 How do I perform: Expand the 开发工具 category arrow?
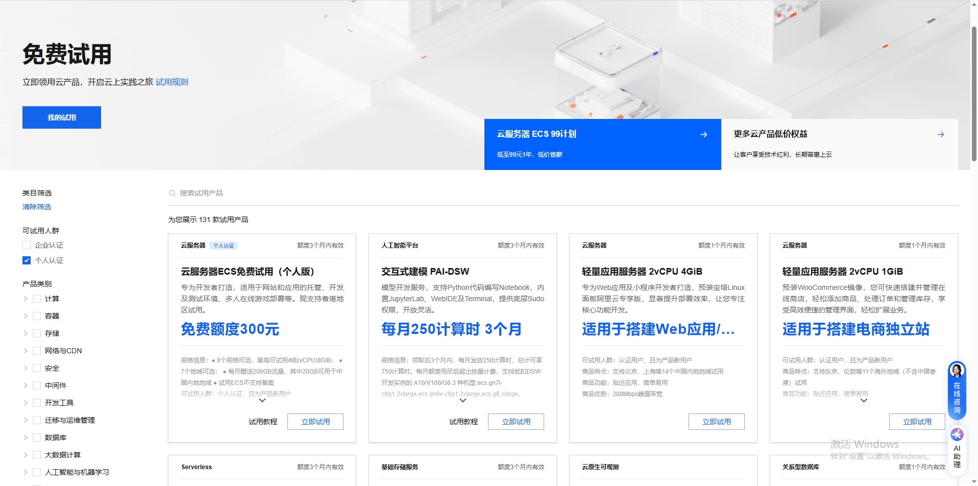[x=26, y=403]
